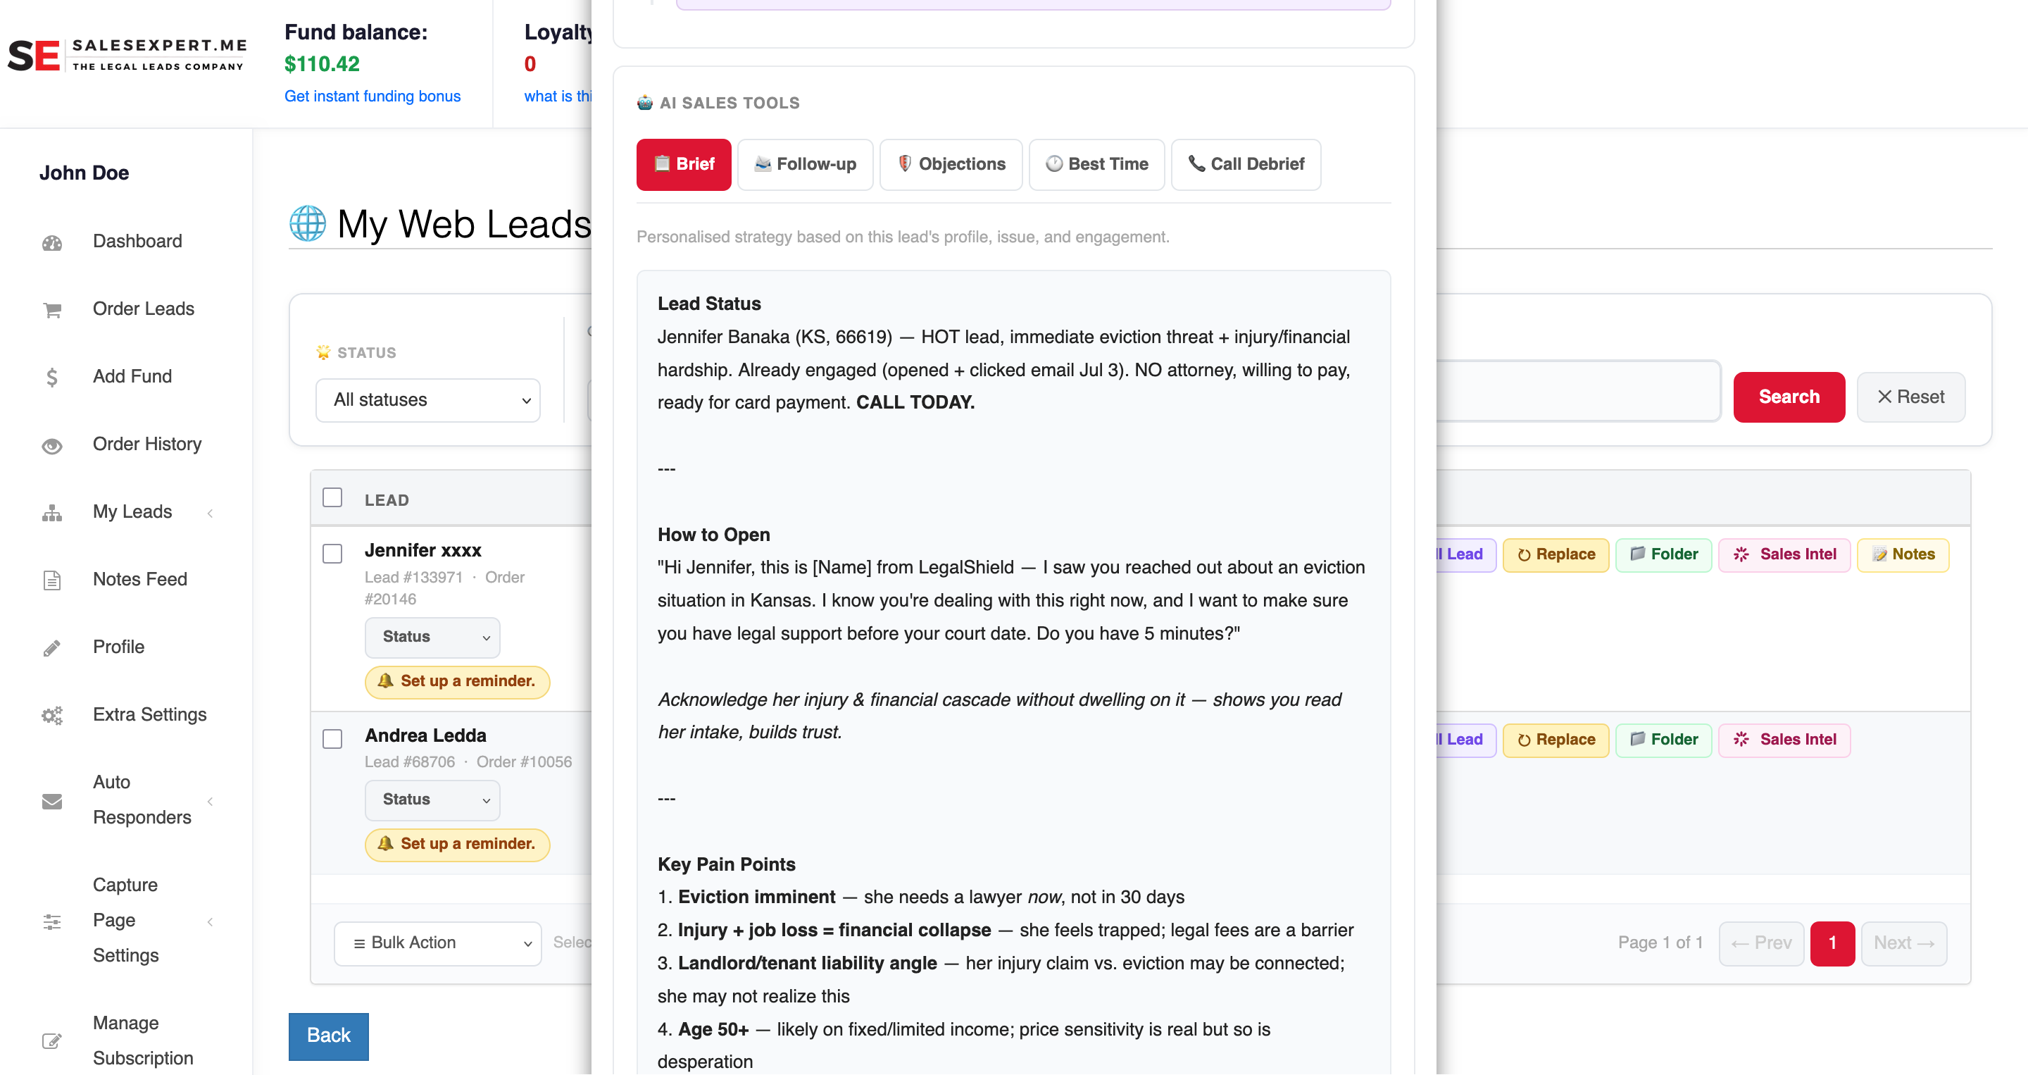Tick the select-all checkbox beside LEAD header
Viewport: 2028px width, 1075px height.
(332, 498)
